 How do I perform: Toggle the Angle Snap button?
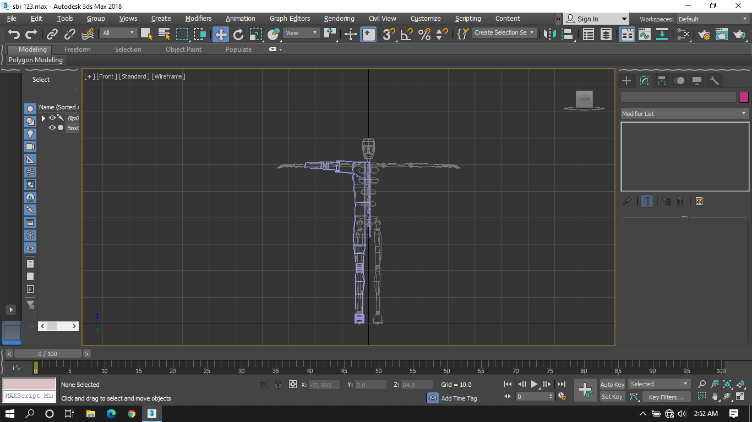coord(406,35)
